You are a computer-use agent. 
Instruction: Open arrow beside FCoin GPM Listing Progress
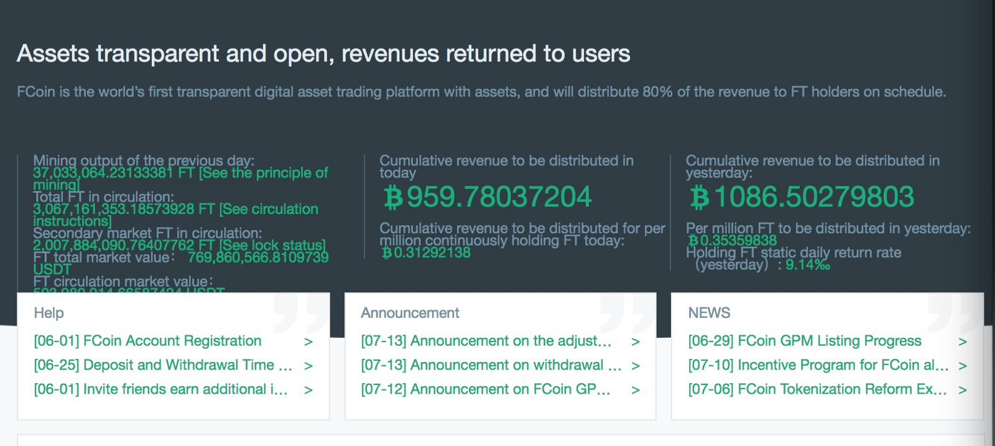point(963,341)
